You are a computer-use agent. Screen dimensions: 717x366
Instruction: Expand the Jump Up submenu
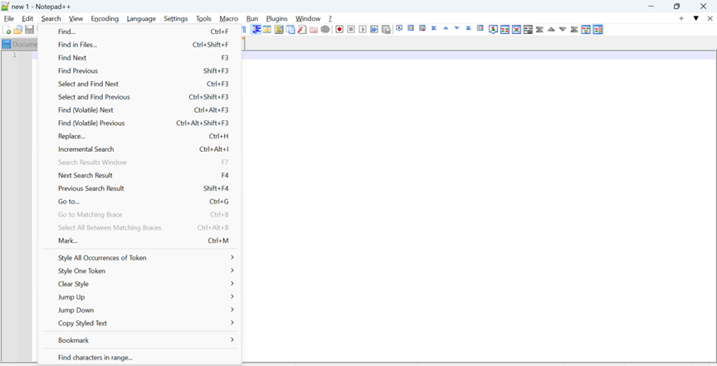click(x=140, y=297)
